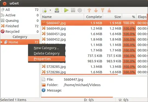Click the 100.0% progress bar of 5660449.jpg
This screenshot has width=148, height=102.
[129, 28]
